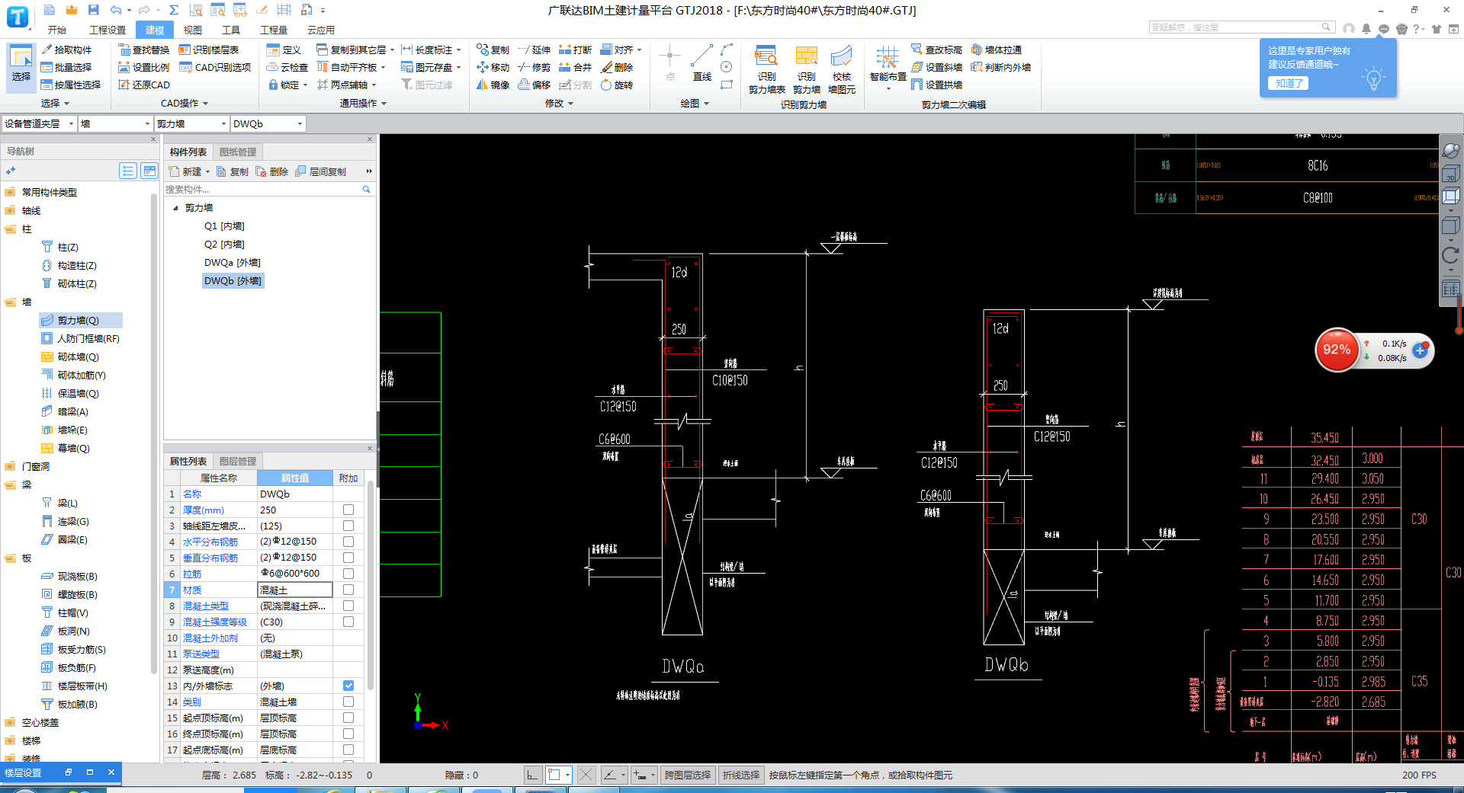Screen dimensions: 1464x793
Task: Click 设置比例 set scale tool
Action: tap(144, 67)
